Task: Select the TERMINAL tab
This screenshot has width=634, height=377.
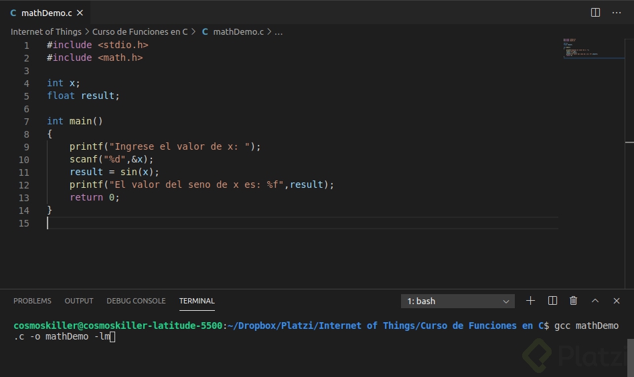Action: coord(197,301)
